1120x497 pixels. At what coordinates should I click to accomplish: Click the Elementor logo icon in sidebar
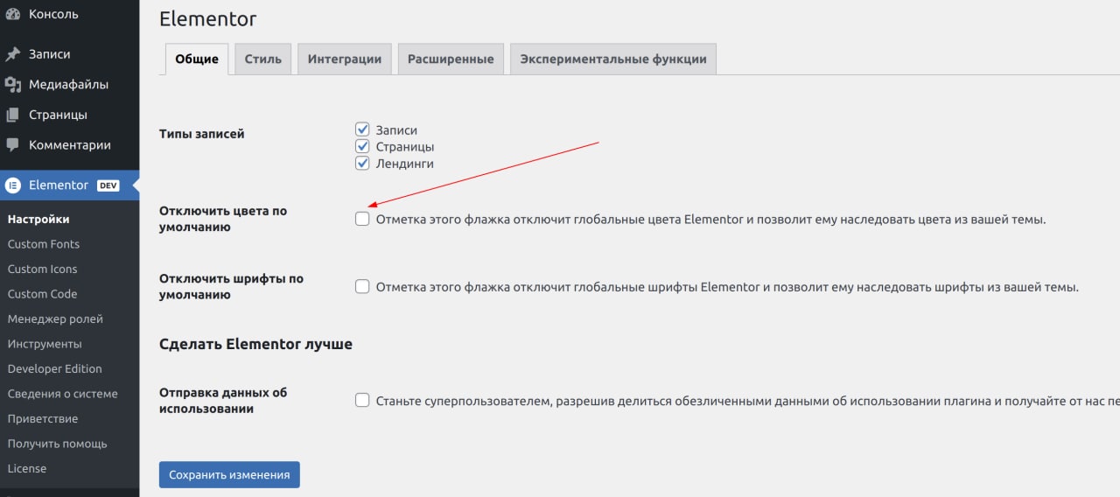[12, 185]
